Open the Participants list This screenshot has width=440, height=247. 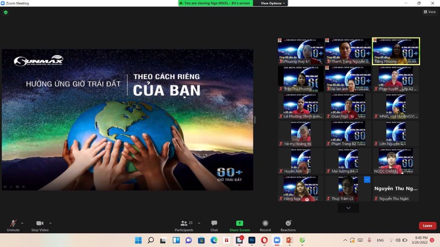tap(184, 225)
